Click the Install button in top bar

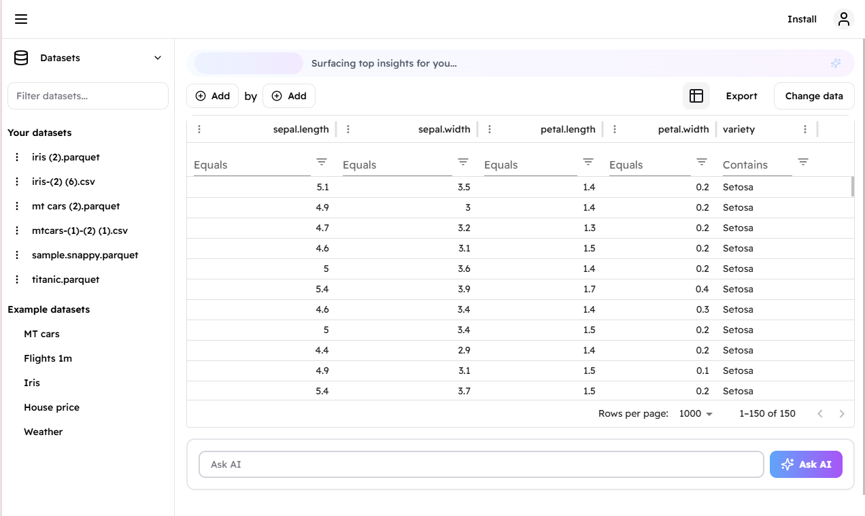(x=802, y=19)
